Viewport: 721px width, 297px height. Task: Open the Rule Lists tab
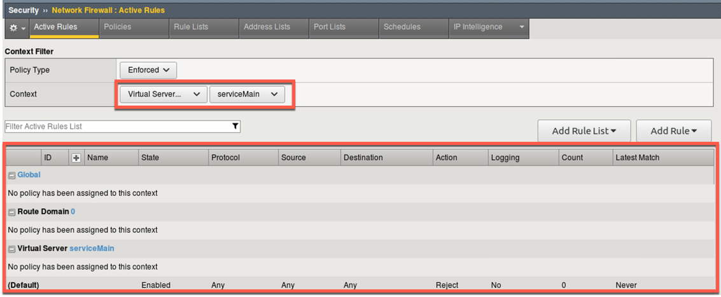tap(204, 27)
